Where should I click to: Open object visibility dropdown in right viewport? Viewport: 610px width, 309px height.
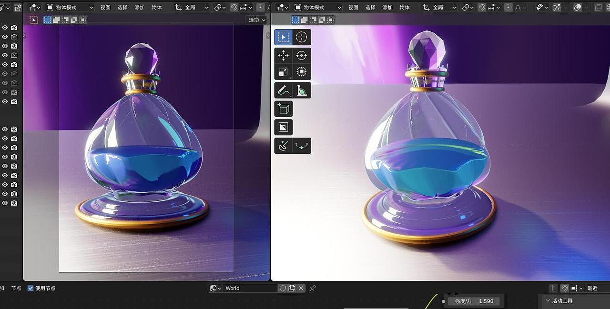click(x=542, y=8)
